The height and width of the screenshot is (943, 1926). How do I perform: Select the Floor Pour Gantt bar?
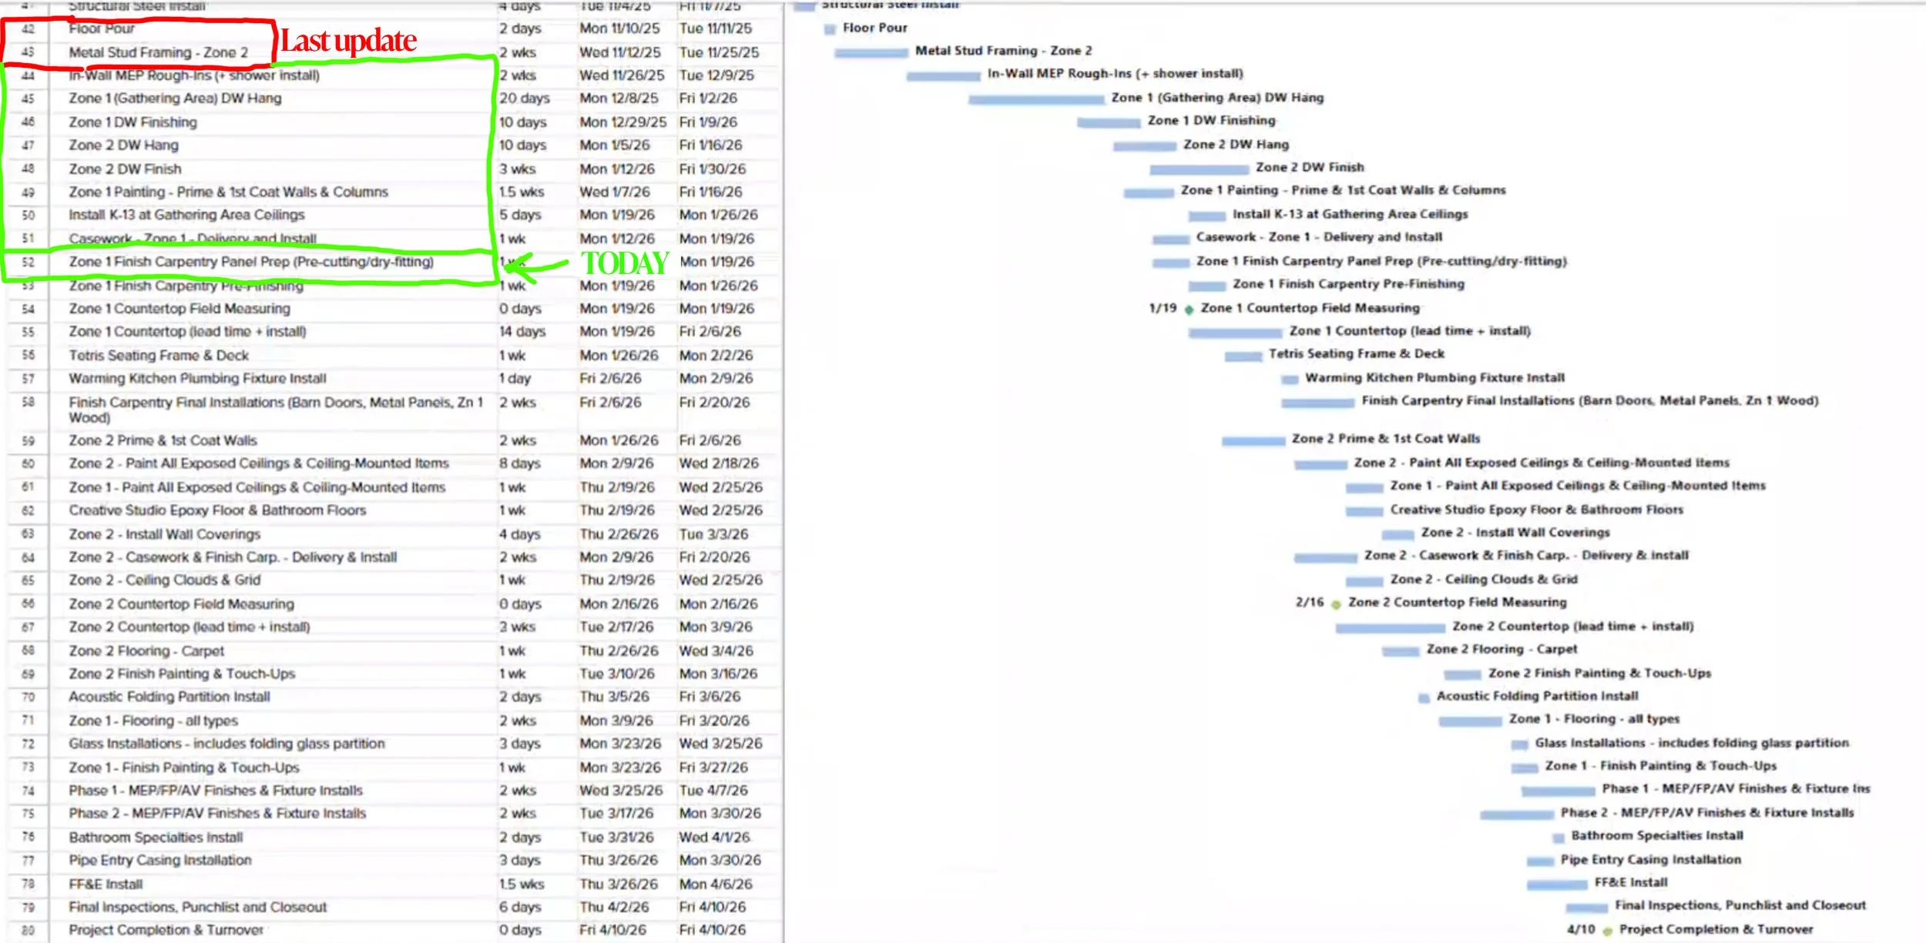point(829,29)
